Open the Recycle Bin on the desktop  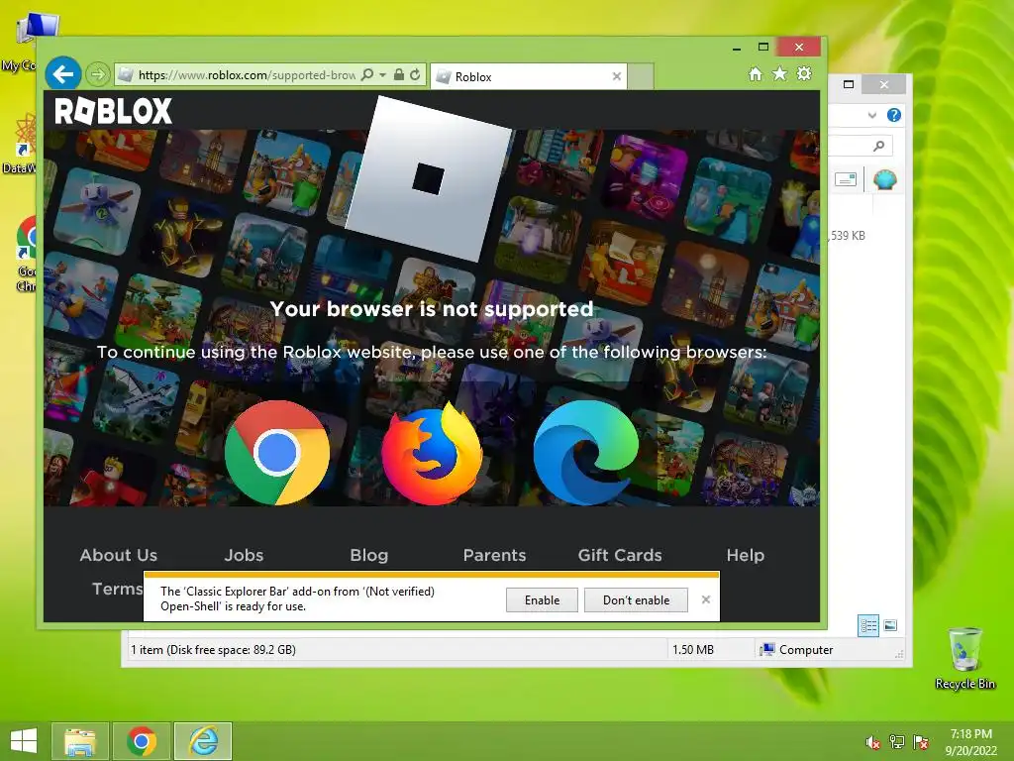pyautogui.click(x=964, y=658)
